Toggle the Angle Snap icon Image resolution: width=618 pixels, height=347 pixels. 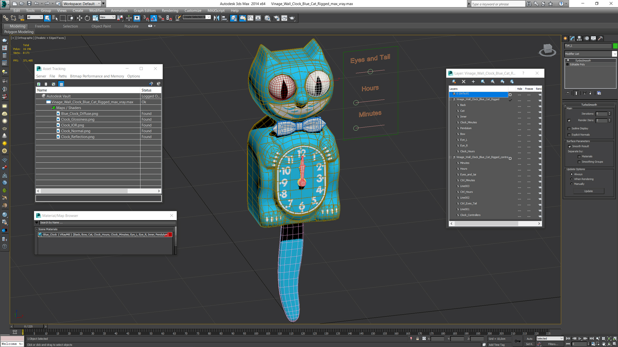[154, 18]
